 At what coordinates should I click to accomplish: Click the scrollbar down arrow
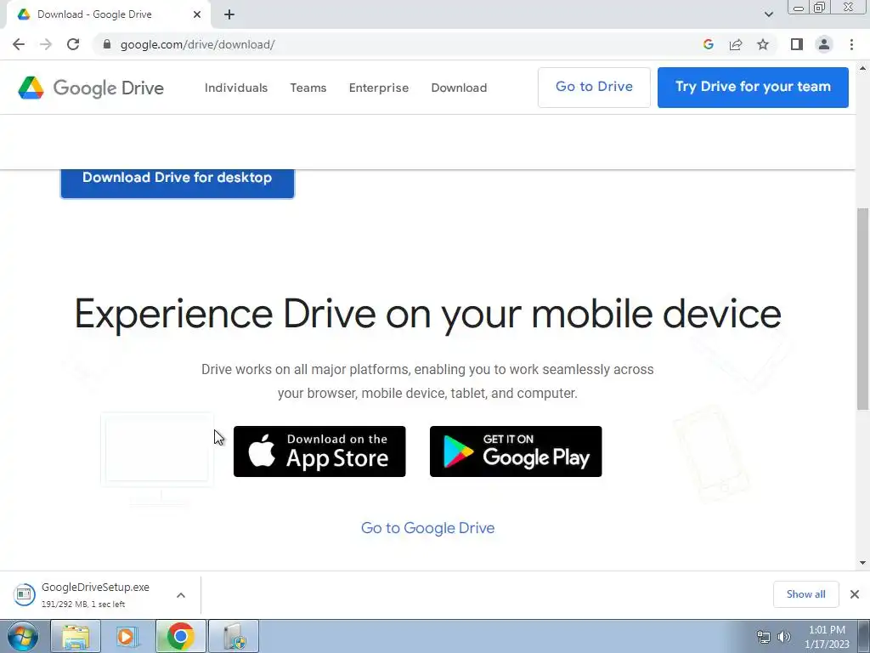[x=862, y=563]
